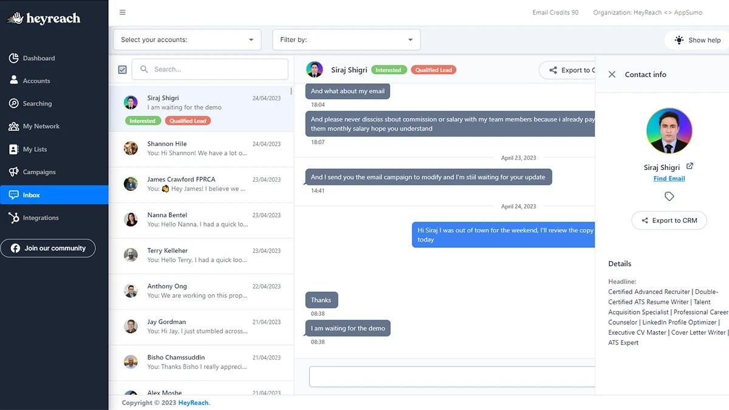Click the share icon on Export to CRM
Image resolution: width=729 pixels, height=410 pixels.
tap(645, 220)
